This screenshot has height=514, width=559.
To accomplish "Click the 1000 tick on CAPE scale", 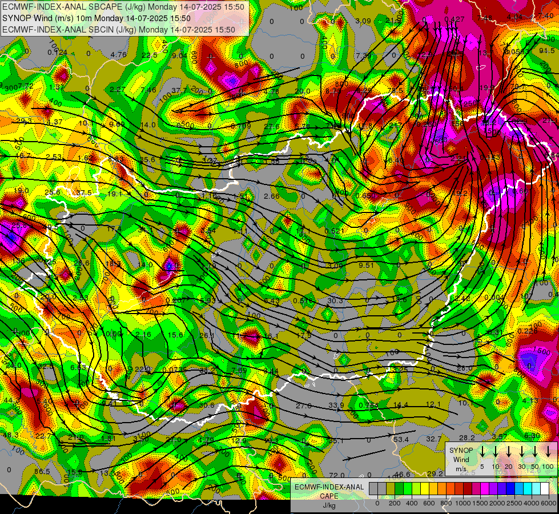I will 463,503.
